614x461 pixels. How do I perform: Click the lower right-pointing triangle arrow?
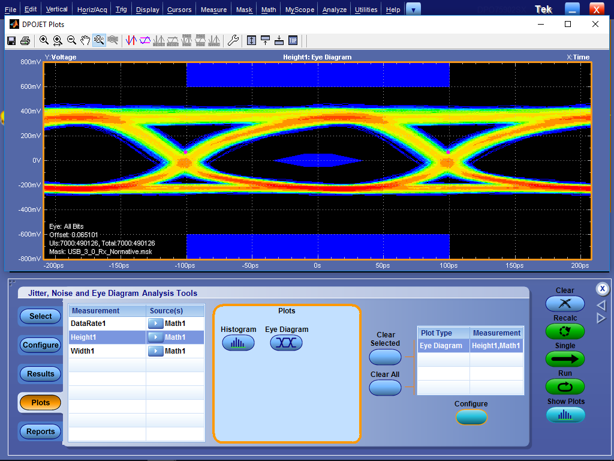[601, 318]
